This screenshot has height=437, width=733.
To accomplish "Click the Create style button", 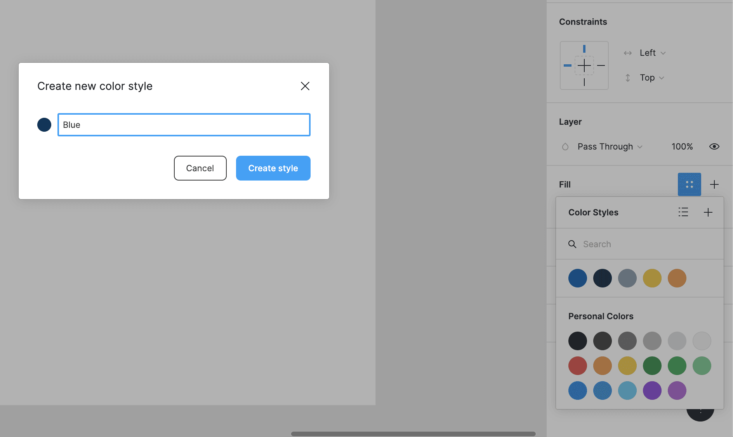I will tap(273, 168).
